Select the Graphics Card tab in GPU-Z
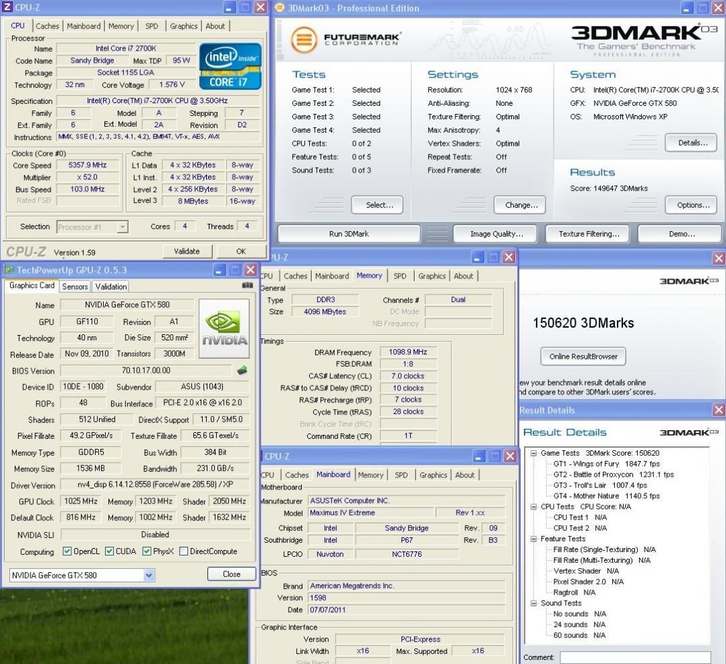Screen dimensions: 726x664 click(x=32, y=285)
